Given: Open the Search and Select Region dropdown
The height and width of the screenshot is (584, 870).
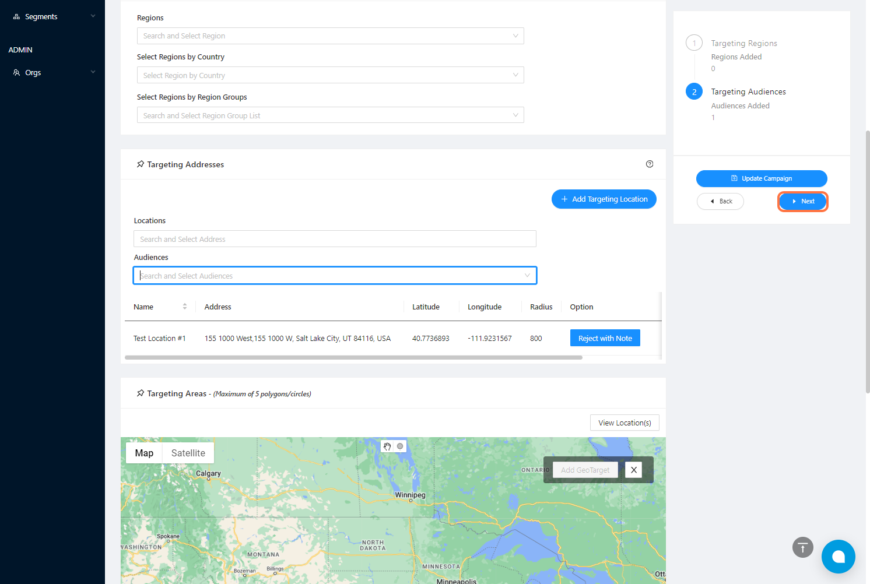Looking at the screenshot, I should pyautogui.click(x=330, y=36).
